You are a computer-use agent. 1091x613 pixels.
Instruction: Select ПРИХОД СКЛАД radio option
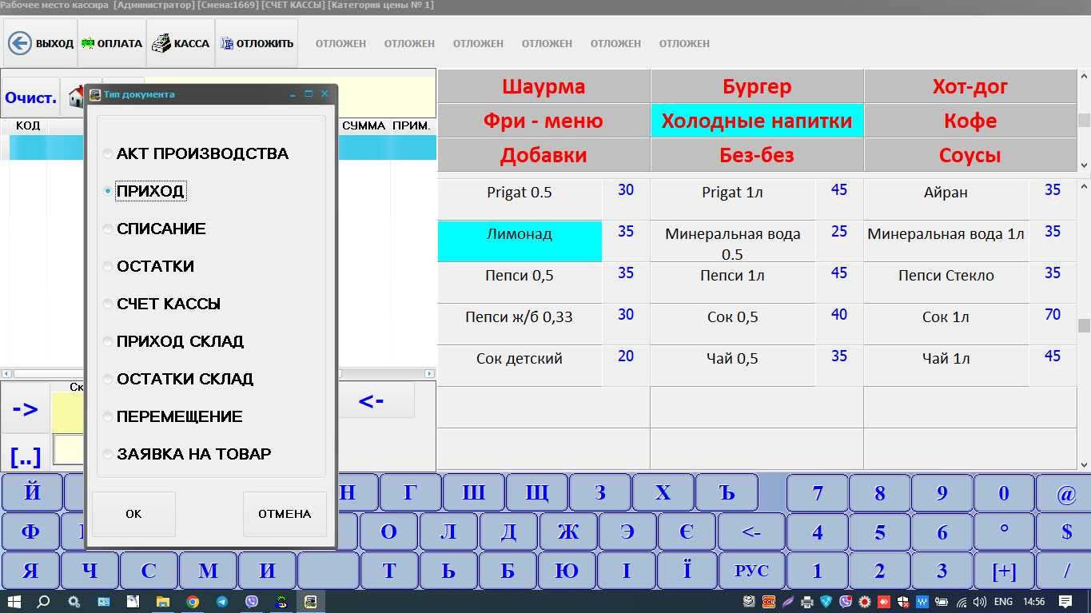(173, 341)
